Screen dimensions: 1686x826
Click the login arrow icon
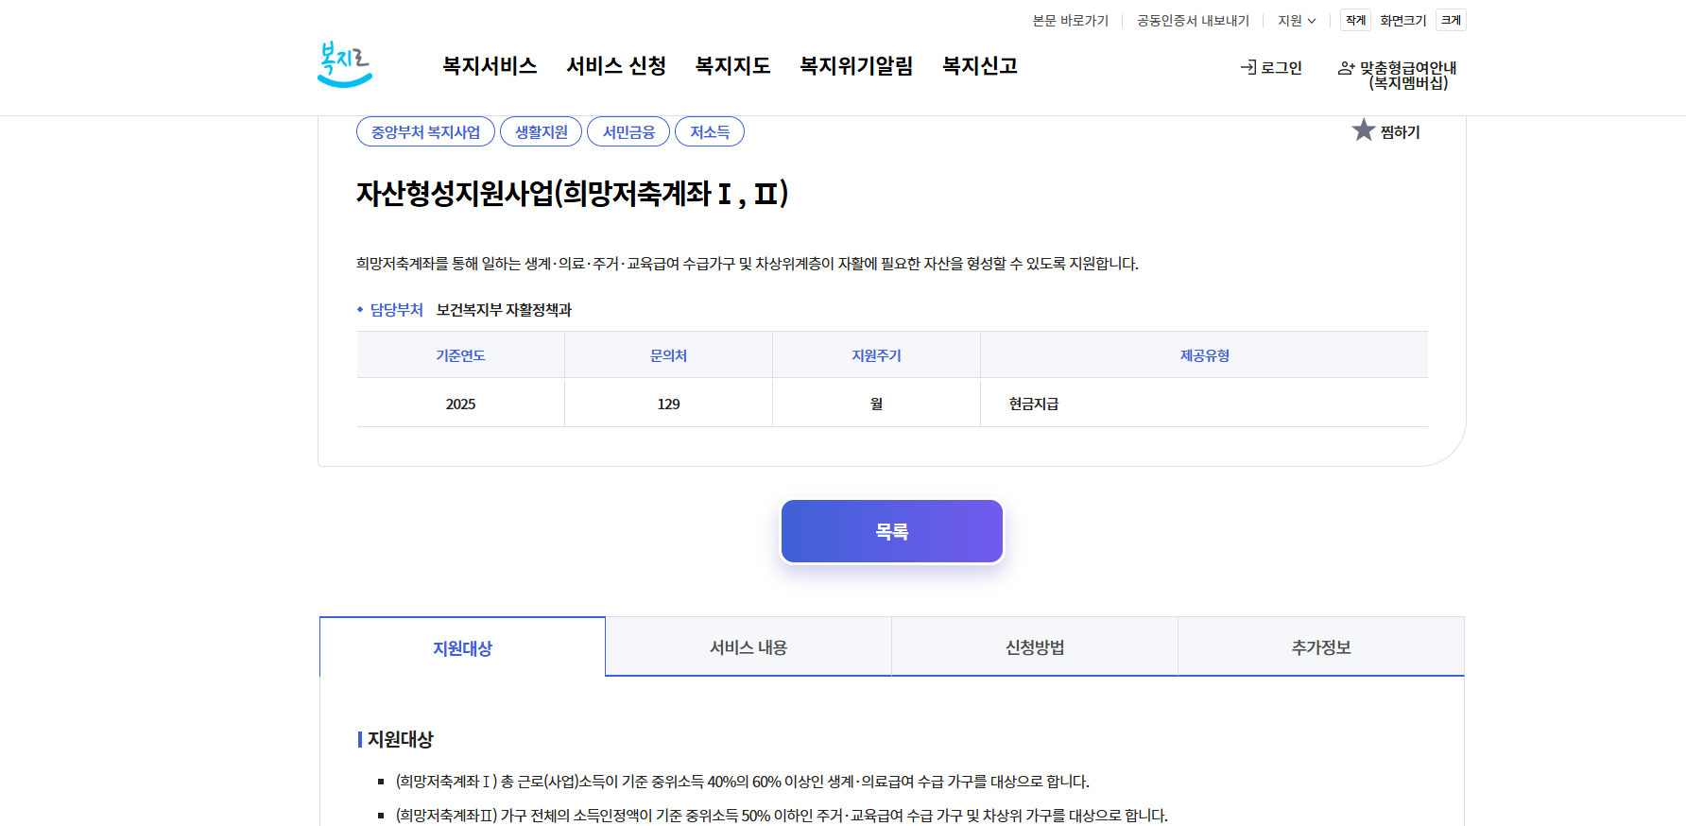pyautogui.click(x=1248, y=67)
